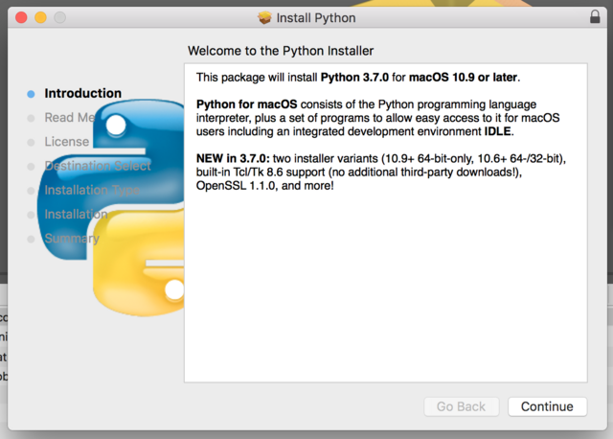Click the "OpenSSL 1.1.0, and more!" line
The width and height of the screenshot is (613, 439).
(x=265, y=185)
